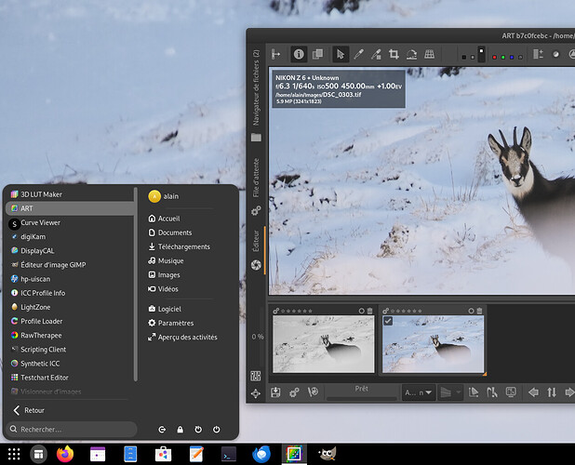
Task: Open Aperçu des activités
Action: coord(182,337)
